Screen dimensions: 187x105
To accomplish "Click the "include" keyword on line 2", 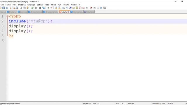I will [17, 21].
